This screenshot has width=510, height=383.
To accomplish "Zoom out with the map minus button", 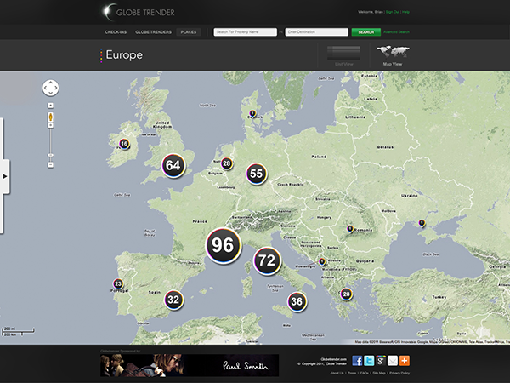I will 50,164.
